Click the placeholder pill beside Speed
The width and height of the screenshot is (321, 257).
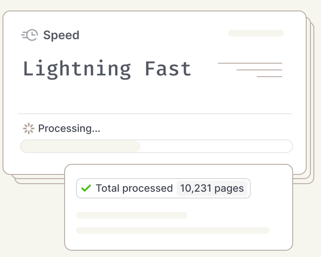click(x=256, y=33)
